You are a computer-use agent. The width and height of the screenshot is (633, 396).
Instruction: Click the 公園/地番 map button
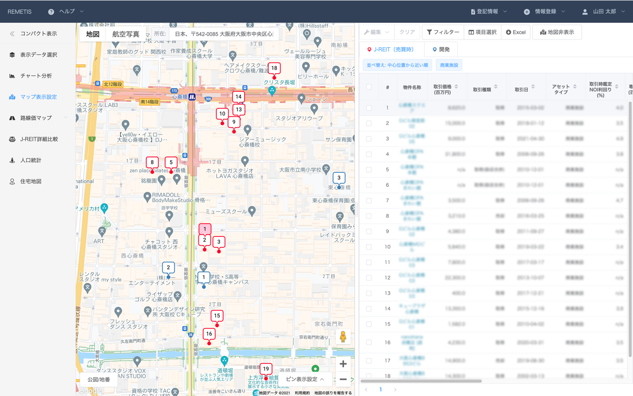tap(98, 379)
